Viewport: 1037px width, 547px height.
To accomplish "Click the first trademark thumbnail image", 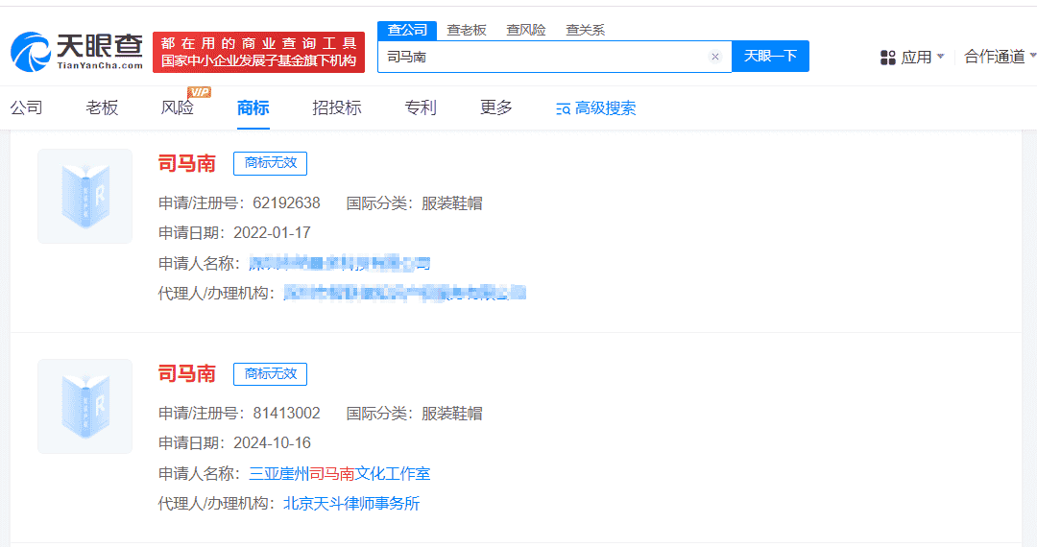I will point(84,196).
